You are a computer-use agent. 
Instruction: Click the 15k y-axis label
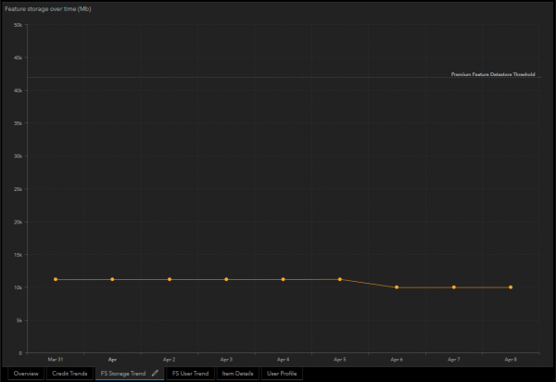coord(19,255)
